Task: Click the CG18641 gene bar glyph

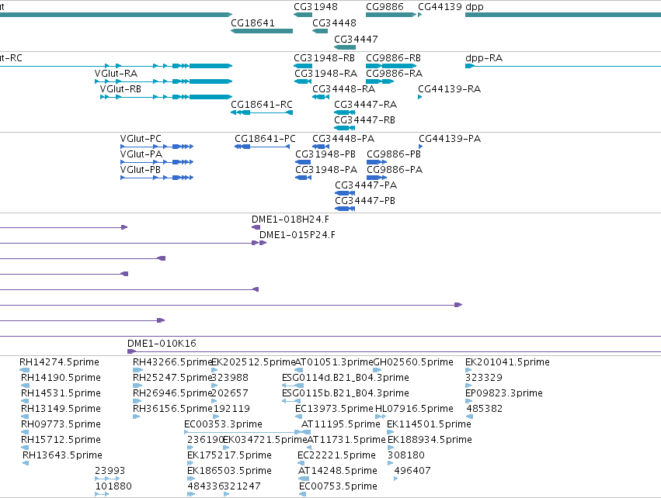Action: [262, 31]
